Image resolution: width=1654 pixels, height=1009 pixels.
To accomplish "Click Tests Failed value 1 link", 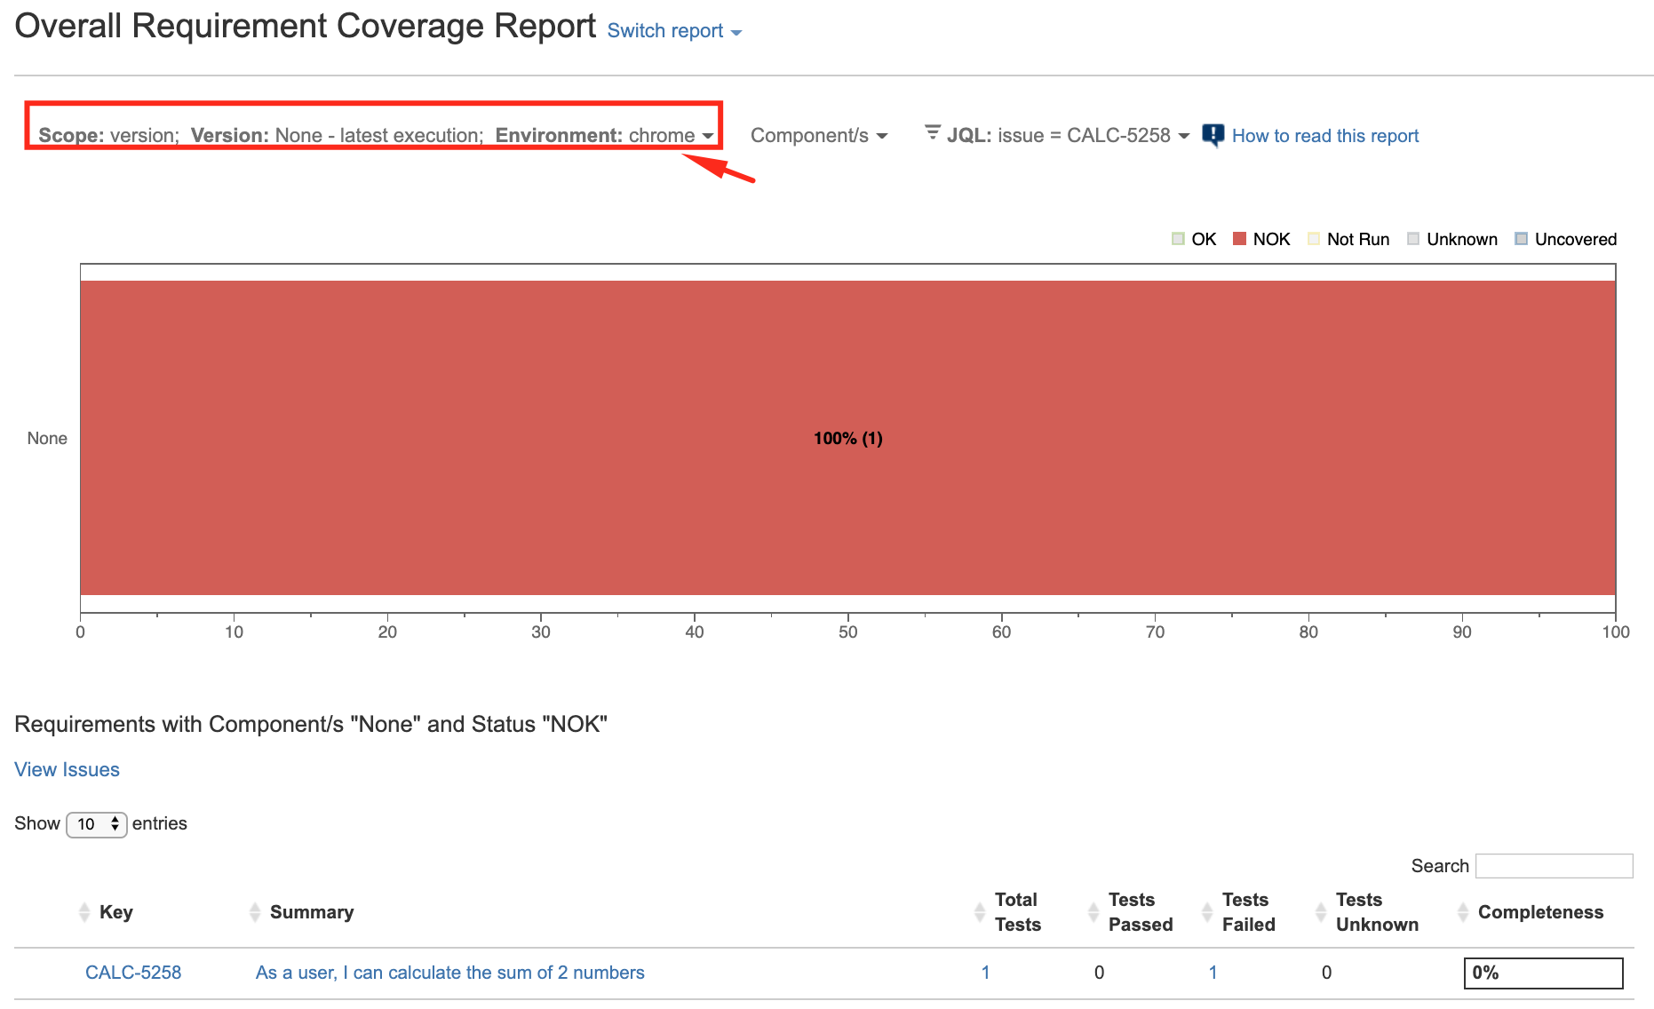I will [1213, 973].
